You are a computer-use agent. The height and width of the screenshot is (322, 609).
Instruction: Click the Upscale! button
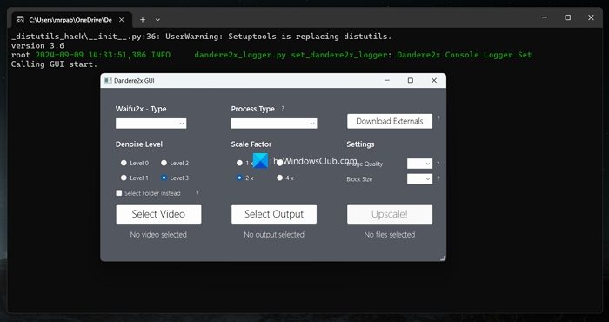click(x=390, y=214)
